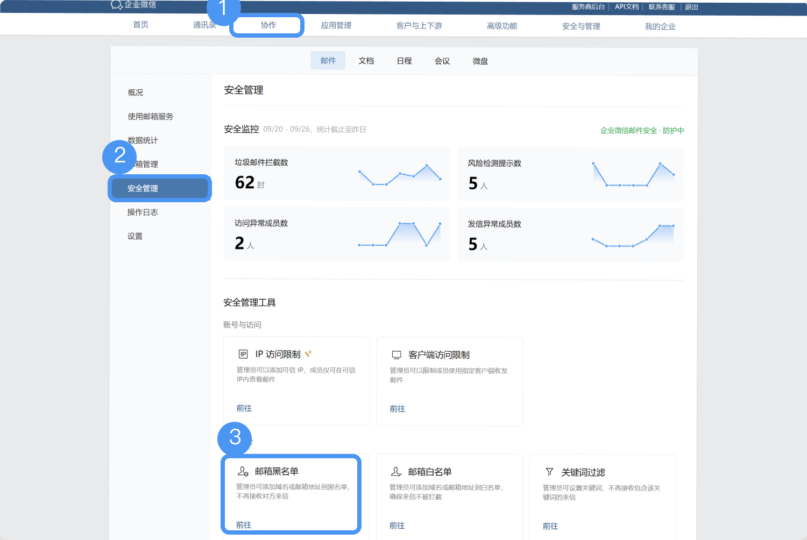This screenshot has width=807, height=540.
Task: Click the 邮箱黑名单 card title
Action: (277, 471)
